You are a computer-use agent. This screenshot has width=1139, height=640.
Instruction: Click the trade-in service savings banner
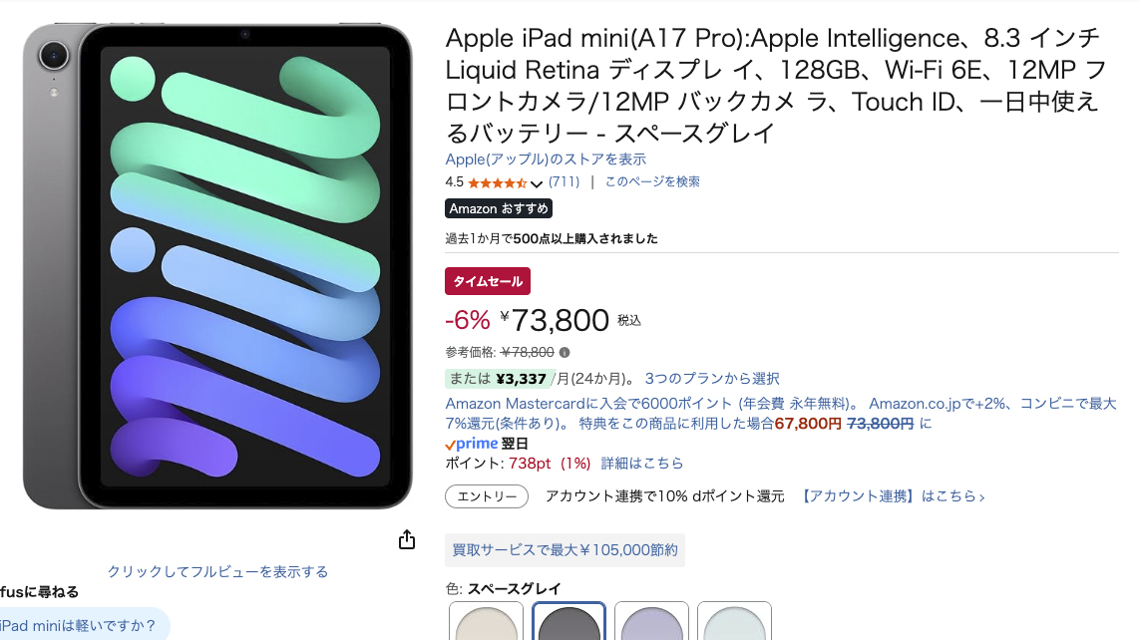(565, 549)
